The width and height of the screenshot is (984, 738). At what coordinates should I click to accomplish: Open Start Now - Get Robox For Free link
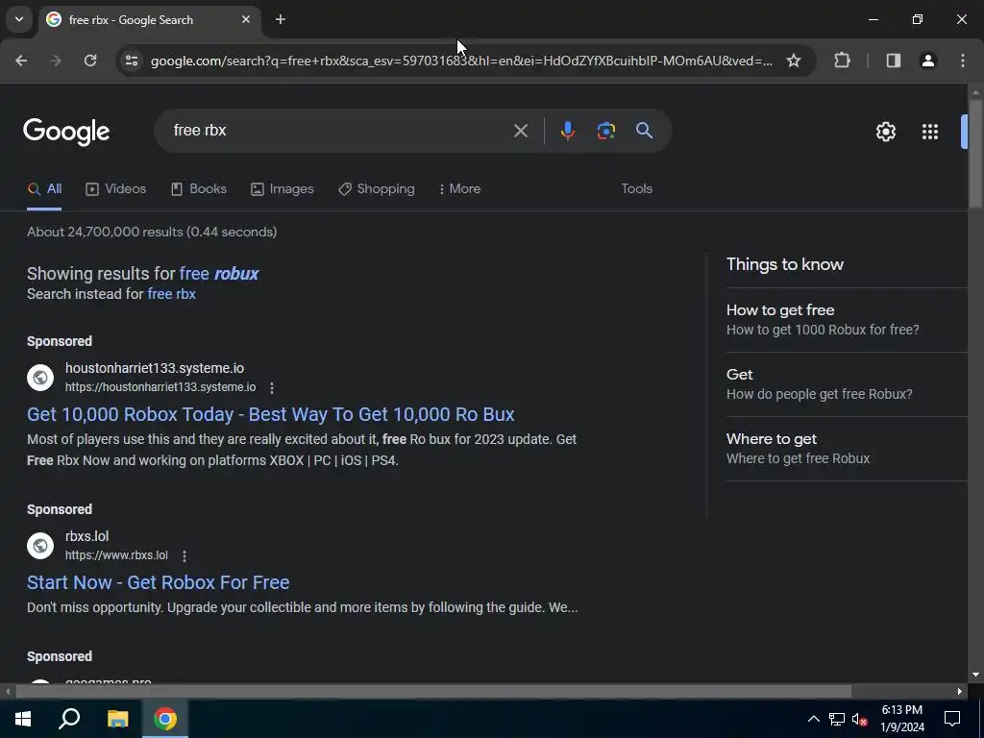159,582
